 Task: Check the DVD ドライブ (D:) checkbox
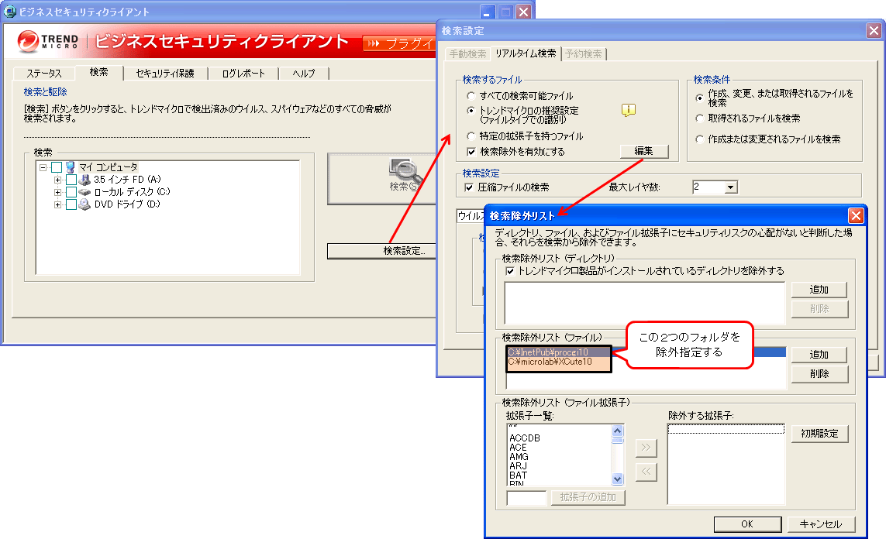[71, 204]
